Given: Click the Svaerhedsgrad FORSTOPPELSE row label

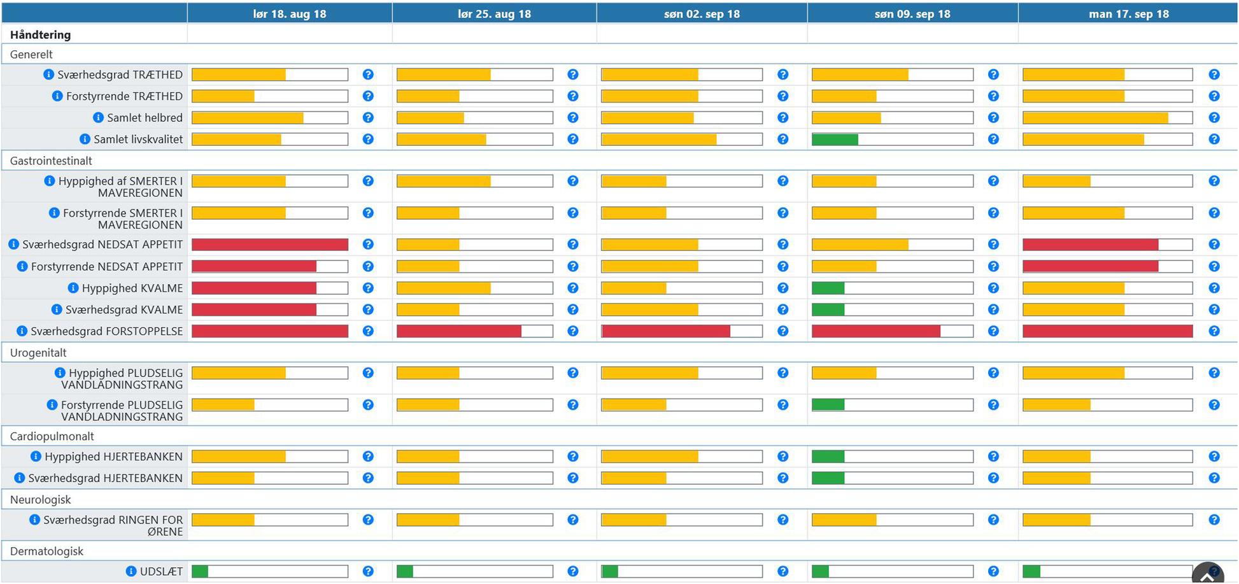Looking at the screenshot, I should [x=107, y=331].
